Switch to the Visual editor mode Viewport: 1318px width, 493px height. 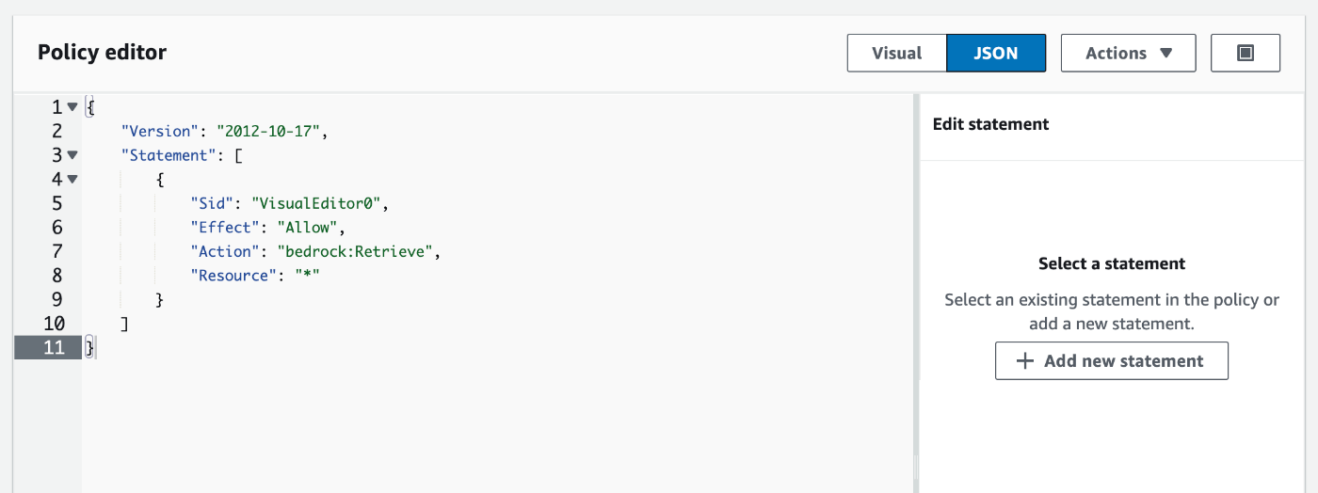[x=896, y=54]
